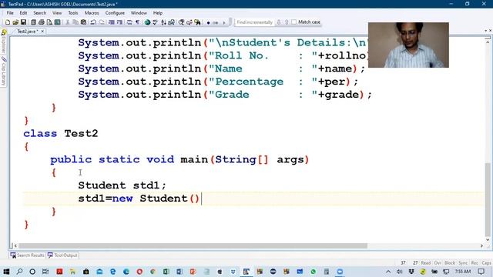The height and width of the screenshot is (277, 493).
Task: Open Task View on the taskbar
Action: point(45,272)
